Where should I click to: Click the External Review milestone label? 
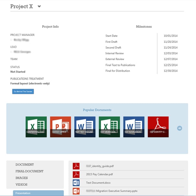click(115, 59)
